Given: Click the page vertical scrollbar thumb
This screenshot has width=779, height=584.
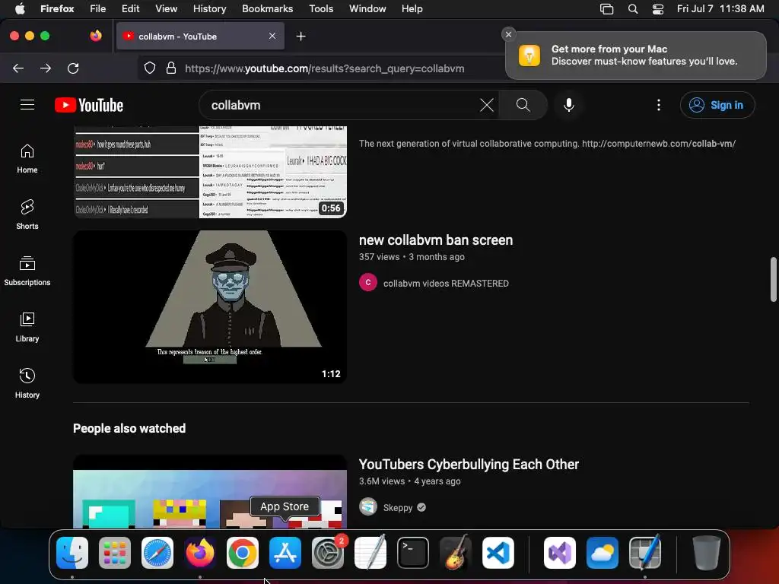Looking at the screenshot, I should pos(773,279).
